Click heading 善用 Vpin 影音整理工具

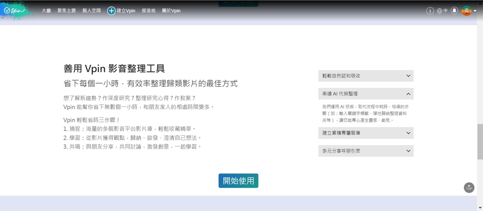point(114,68)
